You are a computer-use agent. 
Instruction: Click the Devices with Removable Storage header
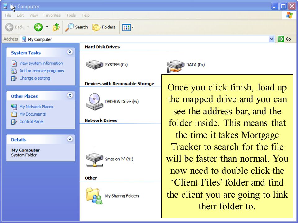point(119,84)
